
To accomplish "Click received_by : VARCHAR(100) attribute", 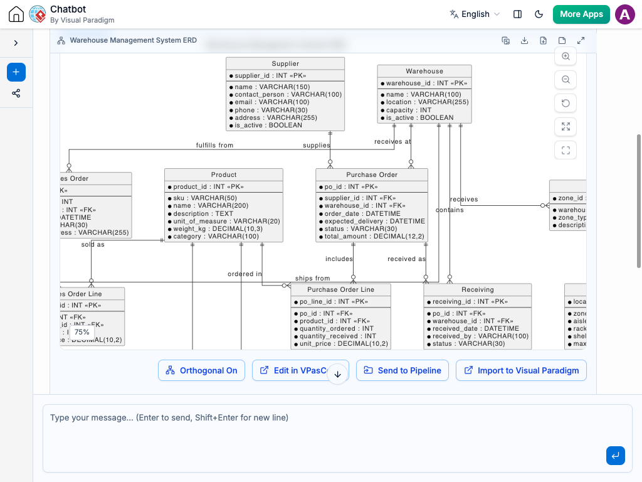I will tap(478, 336).
